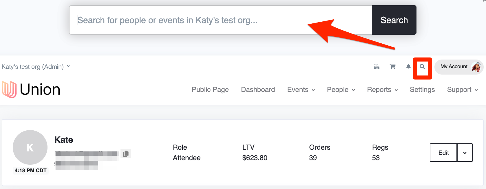This screenshot has height=189, width=486.
Task: Open the shopping cart
Action: tap(393, 67)
